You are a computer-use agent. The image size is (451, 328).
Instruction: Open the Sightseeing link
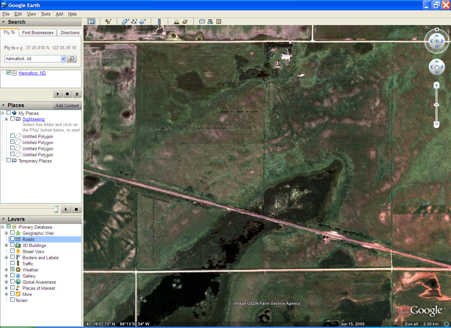(x=34, y=119)
